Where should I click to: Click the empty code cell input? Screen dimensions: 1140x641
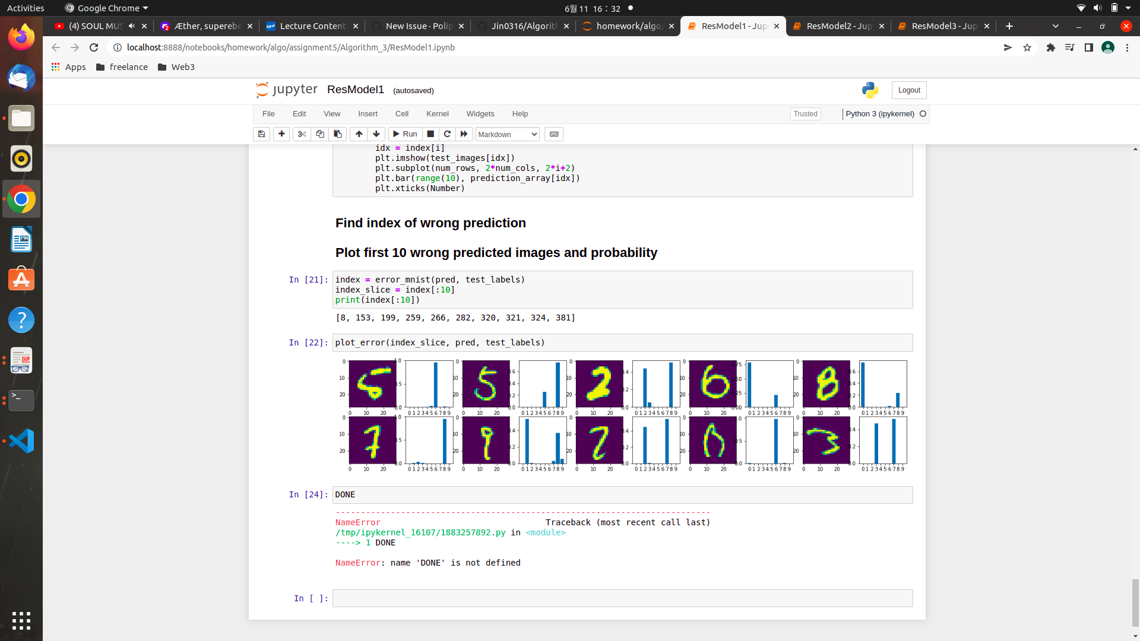tap(622, 598)
